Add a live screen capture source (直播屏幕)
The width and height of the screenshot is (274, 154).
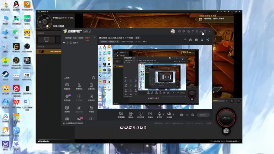point(121,115)
